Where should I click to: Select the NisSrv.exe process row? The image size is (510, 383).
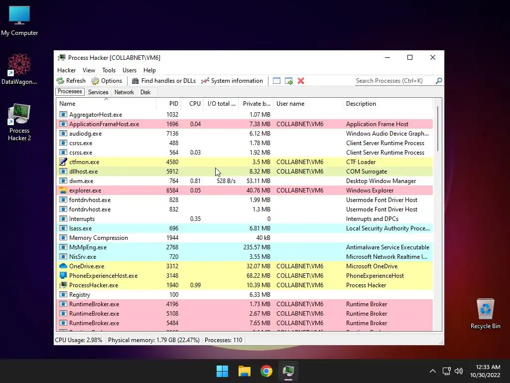pos(245,257)
